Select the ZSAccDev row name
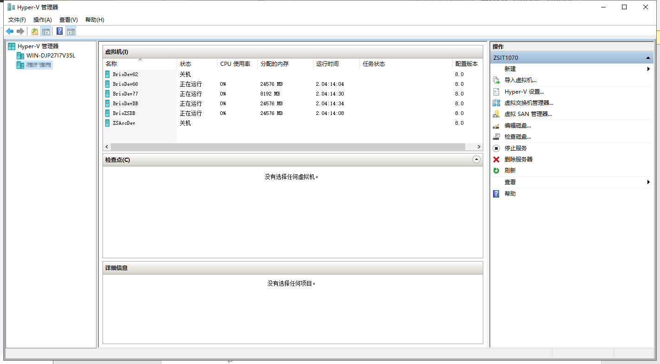This screenshot has height=364, width=660. point(124,123)
